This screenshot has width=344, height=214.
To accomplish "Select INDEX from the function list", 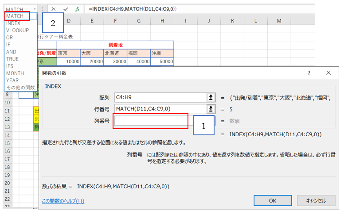I will click(x=13, y=23).
